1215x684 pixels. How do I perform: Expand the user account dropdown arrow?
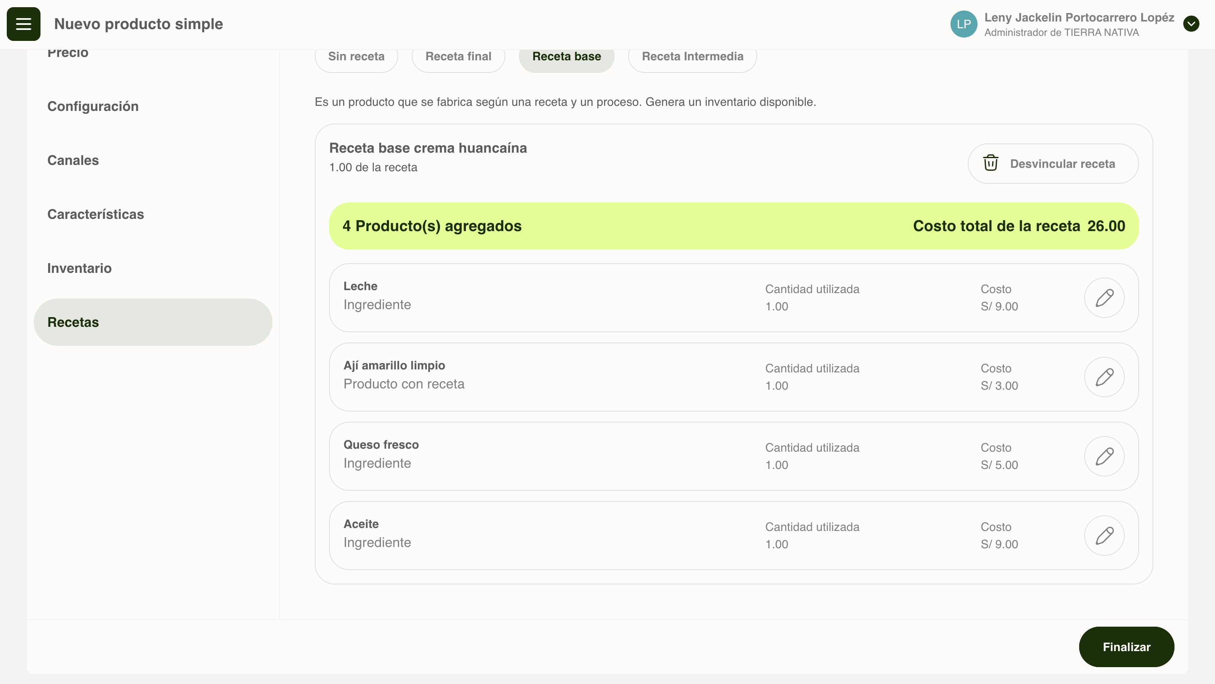[x=1191, y=24]
